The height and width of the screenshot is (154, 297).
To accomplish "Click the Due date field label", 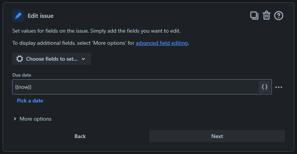I will [x=22, y=75].
